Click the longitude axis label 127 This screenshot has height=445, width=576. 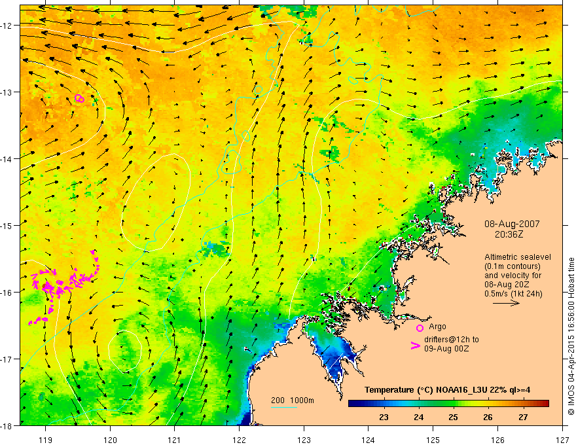tap(562, 440)
